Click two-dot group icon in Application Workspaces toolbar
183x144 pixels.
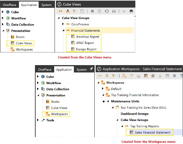tap(100, 76)
